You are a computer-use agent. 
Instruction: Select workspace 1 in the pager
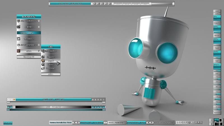211,120
